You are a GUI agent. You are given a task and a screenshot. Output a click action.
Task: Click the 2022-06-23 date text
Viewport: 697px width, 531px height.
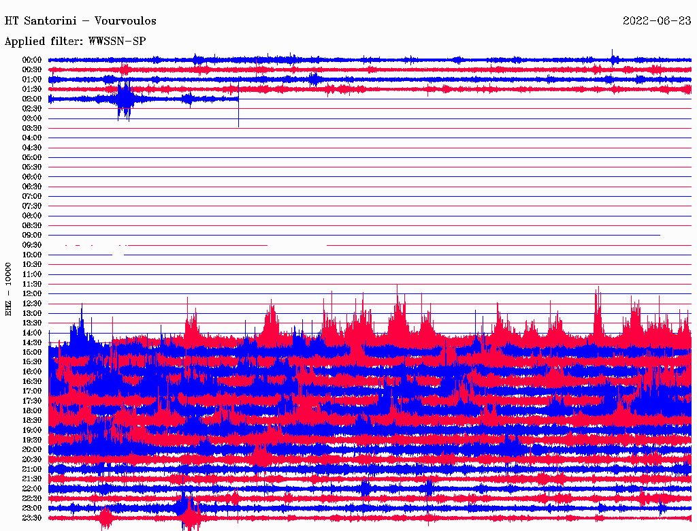(x=657, y=20)
